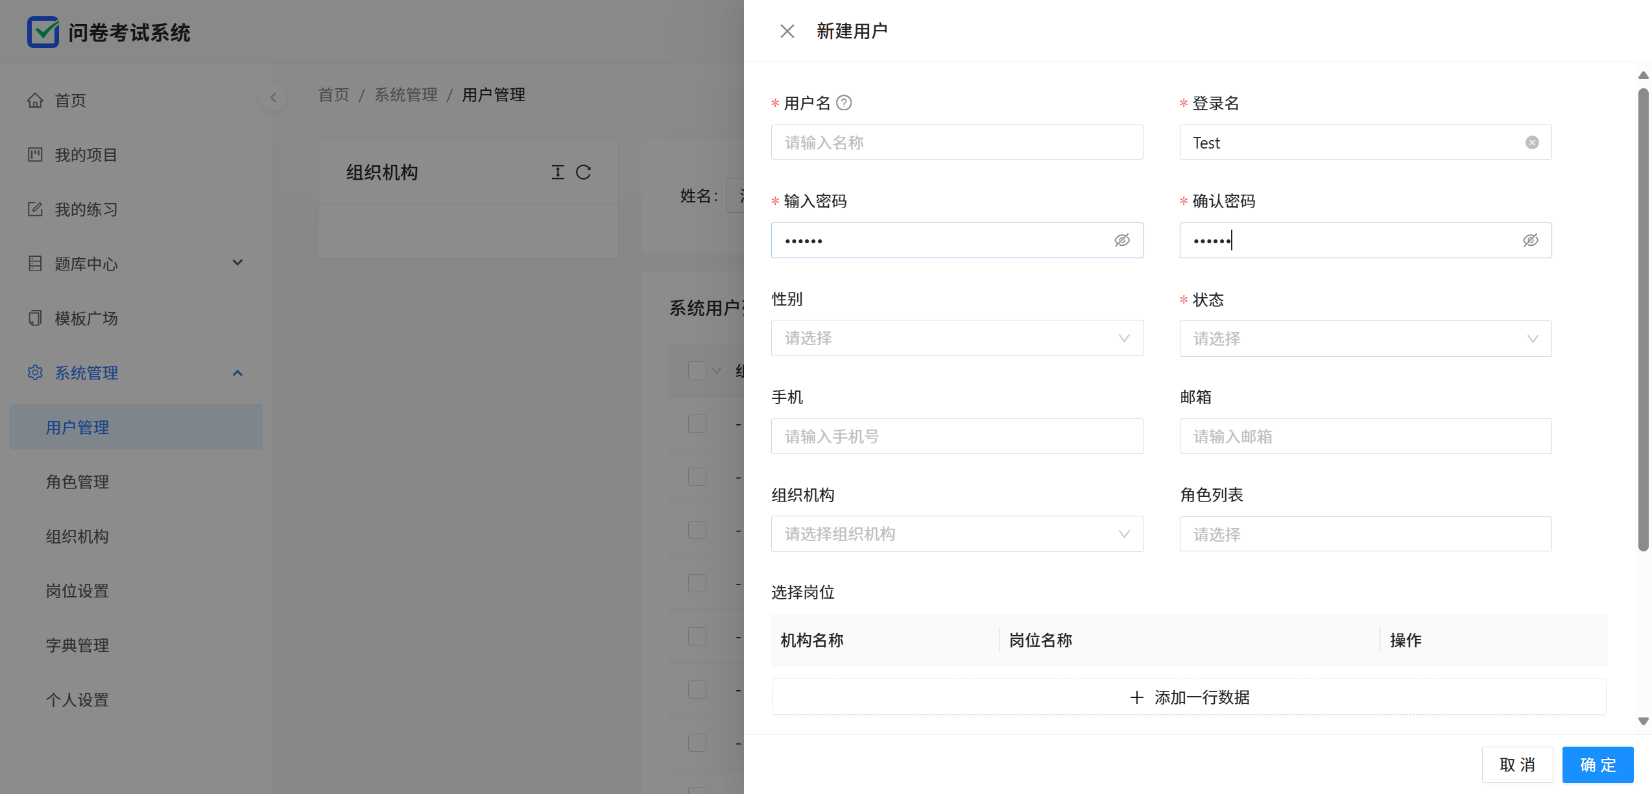Click the 用户名 input field
The image size is (1652, 794).
[x=956, y=143]
